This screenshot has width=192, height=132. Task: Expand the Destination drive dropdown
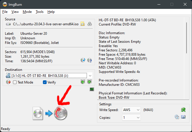click(x=90, y=76)
